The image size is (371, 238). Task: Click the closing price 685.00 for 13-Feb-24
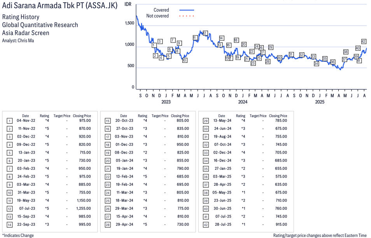pyautogui.click(x=183, y=176)
